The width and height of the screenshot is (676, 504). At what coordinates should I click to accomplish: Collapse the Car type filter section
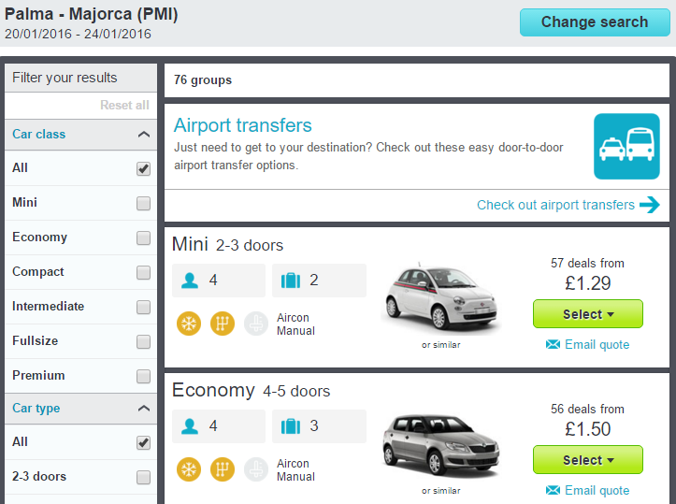click(x=144, y=409)
